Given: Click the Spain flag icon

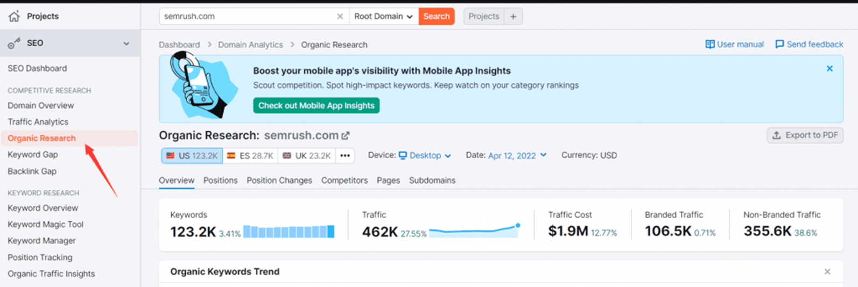Looking at the screenshot, I should click(x=231, y=156).
